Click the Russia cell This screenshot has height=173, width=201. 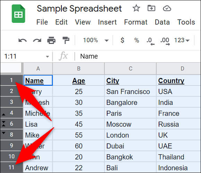178,124
